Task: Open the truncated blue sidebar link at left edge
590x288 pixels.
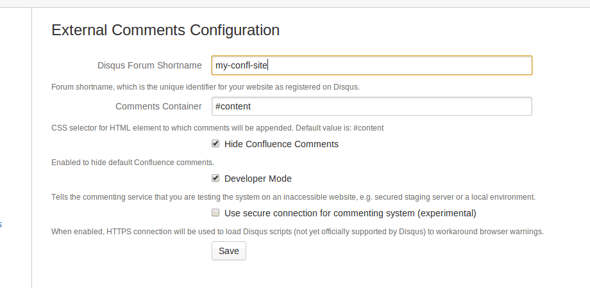Action: [1, 225]
